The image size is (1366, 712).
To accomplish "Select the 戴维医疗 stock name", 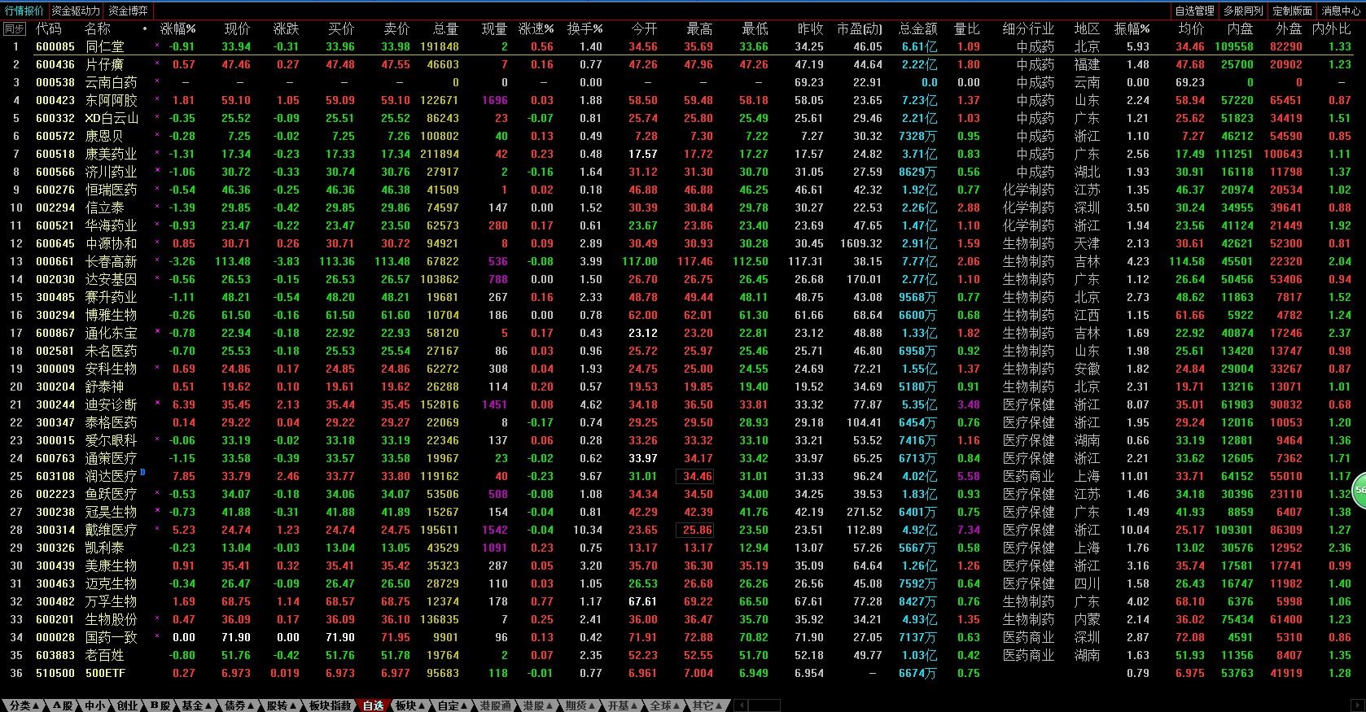I will pos(112,530).
